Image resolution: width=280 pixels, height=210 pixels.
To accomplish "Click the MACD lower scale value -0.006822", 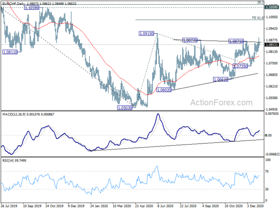I will pyautogui.click(x=272, y=154).
